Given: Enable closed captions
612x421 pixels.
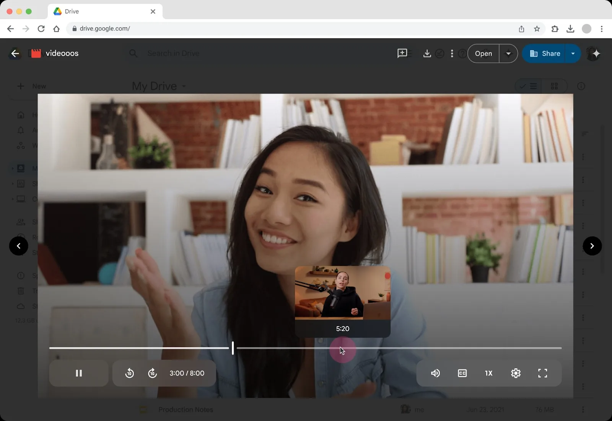Looking at the screenshot, I should (x=462, y=373).
